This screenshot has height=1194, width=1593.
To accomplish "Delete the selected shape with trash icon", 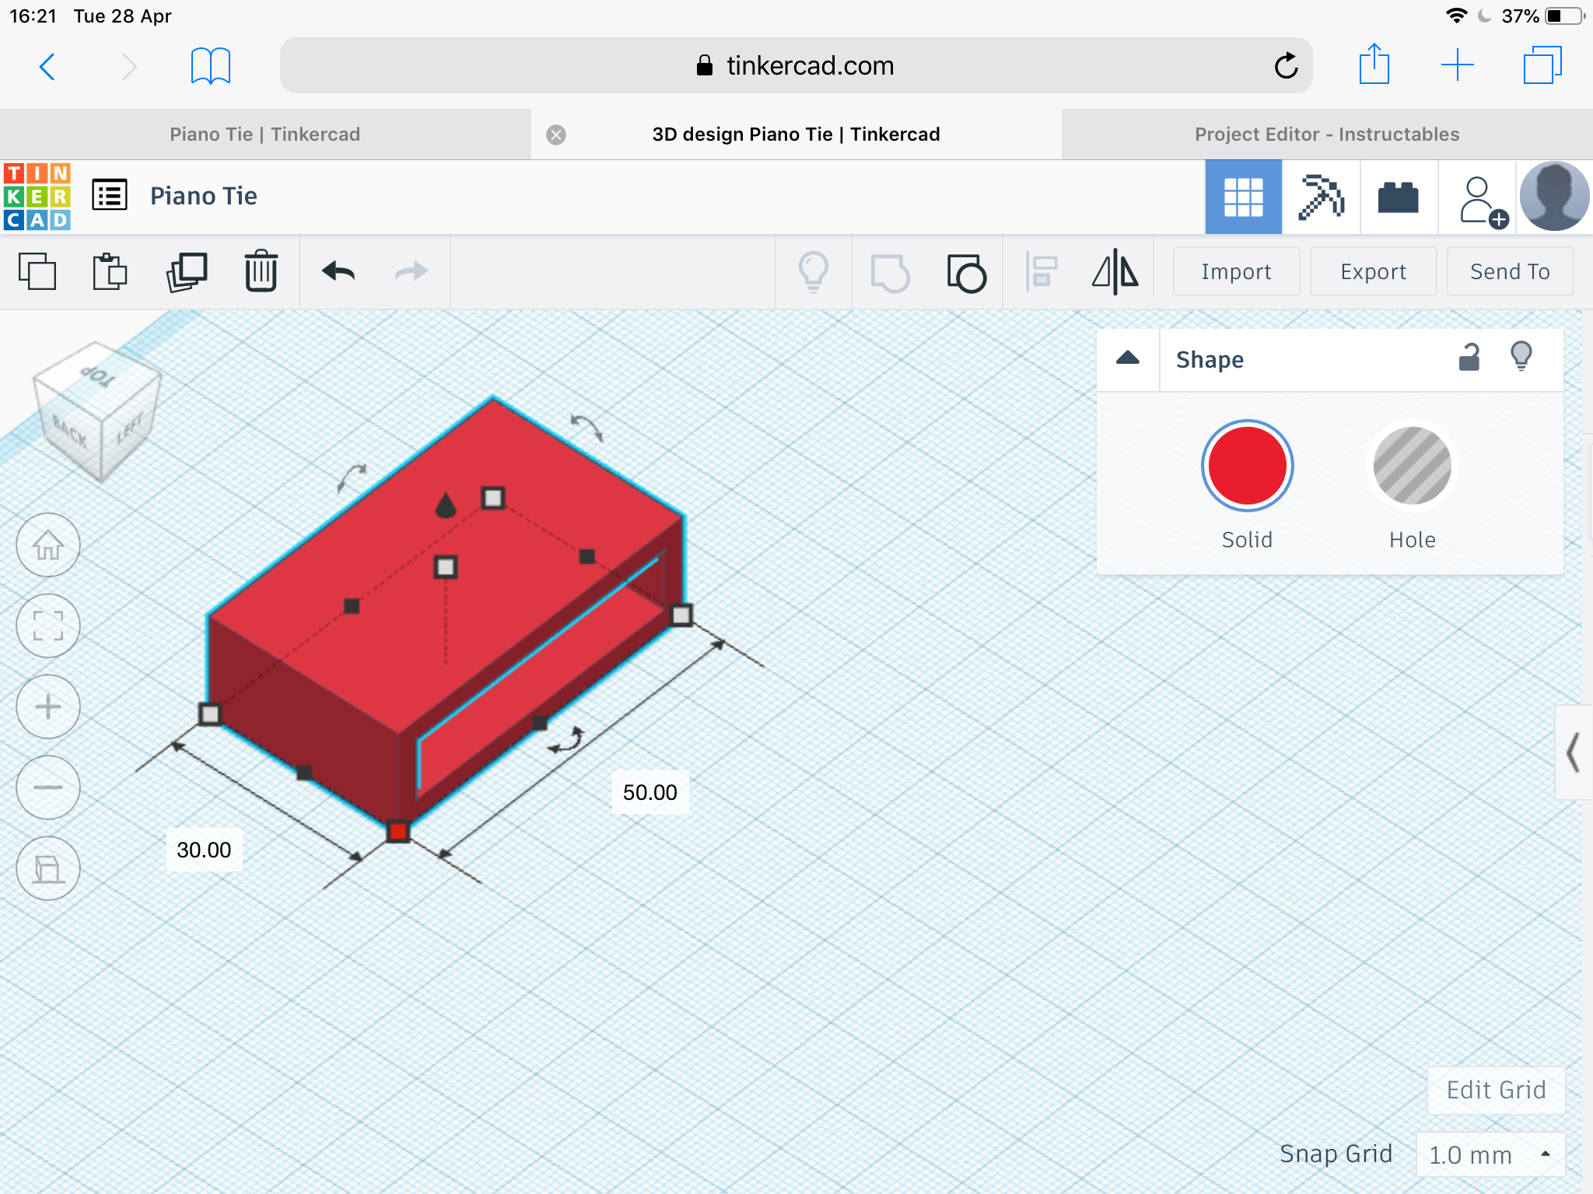I will 261,271.
